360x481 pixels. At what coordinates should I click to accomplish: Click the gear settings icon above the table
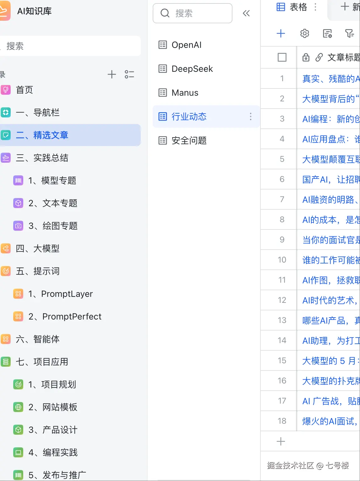(x=304, y=33)
